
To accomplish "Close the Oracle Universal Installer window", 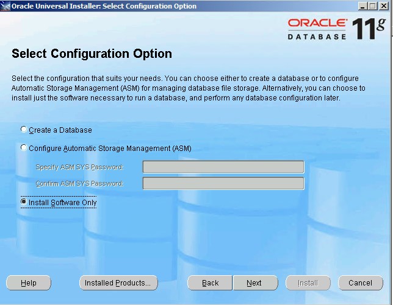I will tap(384, 6).
